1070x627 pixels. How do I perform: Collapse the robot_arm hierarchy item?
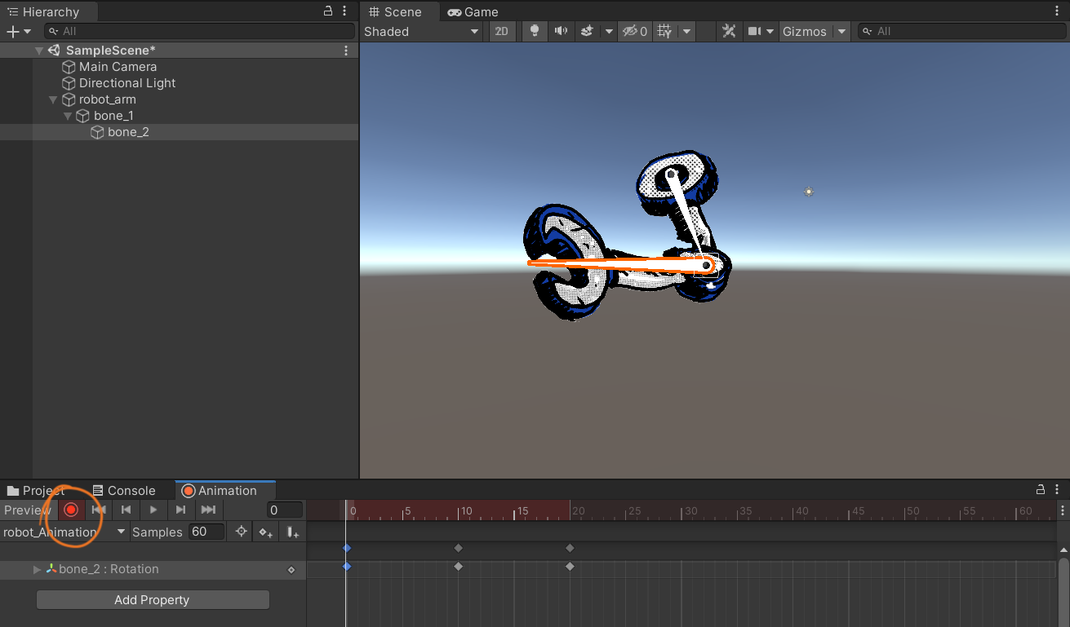tap(53, 99)
